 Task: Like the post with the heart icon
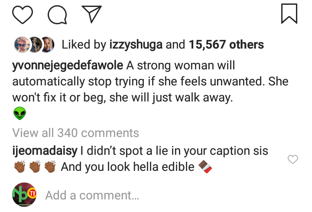point(23,14)
